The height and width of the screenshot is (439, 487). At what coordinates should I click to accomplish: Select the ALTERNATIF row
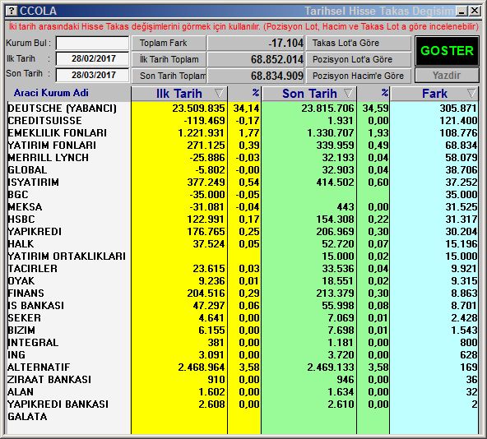tap(242, 367)
